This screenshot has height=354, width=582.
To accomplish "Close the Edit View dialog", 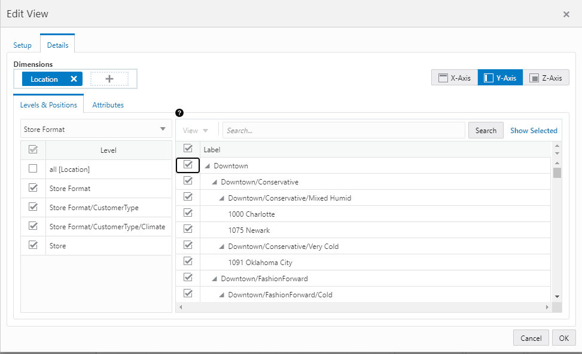I will tap(566, 14).
